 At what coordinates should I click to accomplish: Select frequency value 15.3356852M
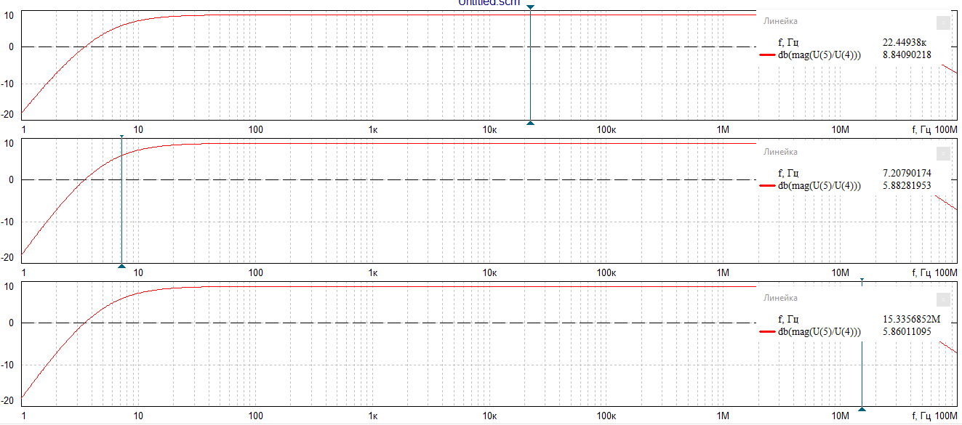tap(910, 320)
